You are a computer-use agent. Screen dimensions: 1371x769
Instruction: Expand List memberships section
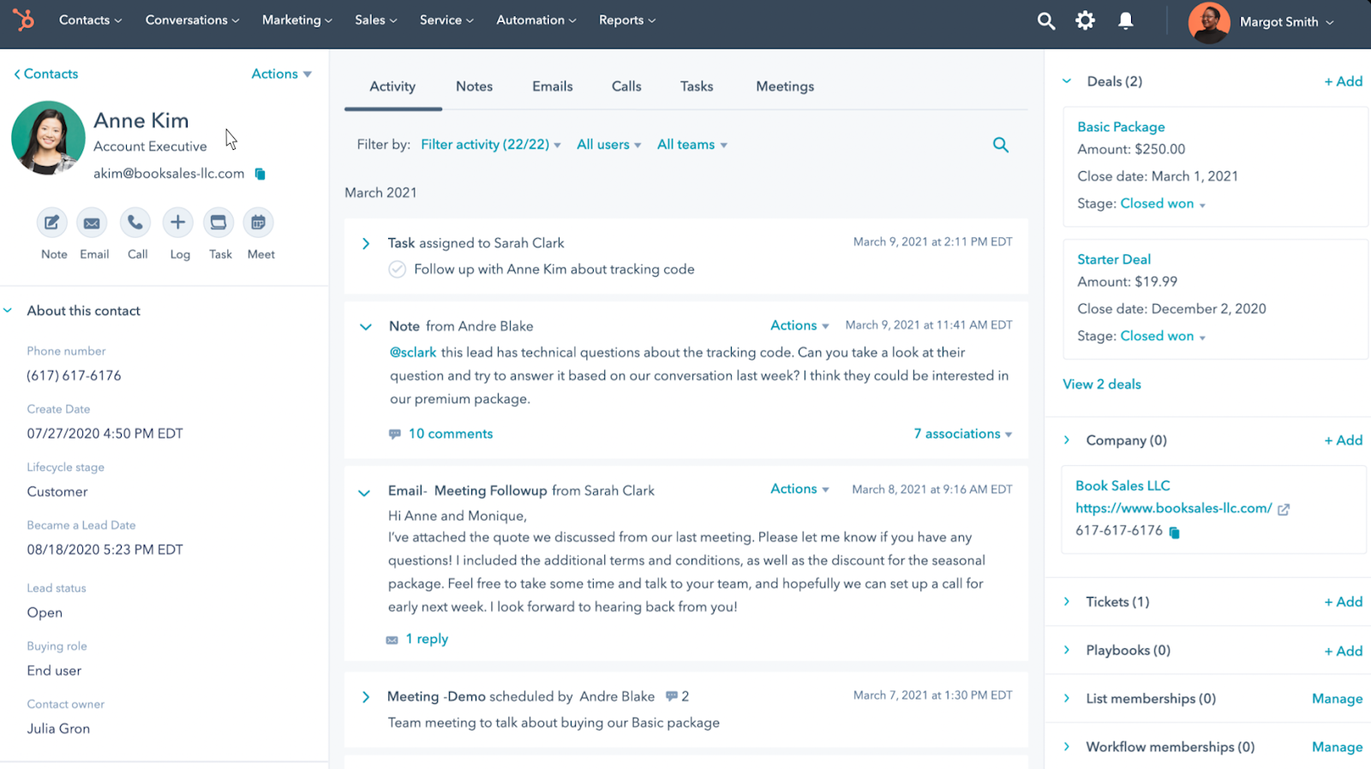click(x=1067, y=699)
